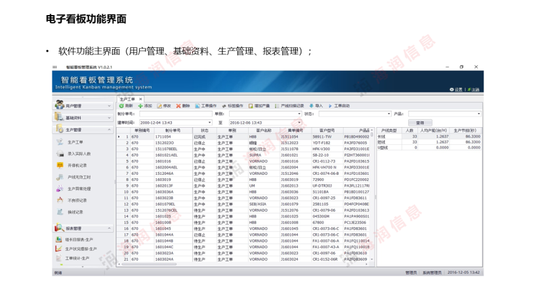Select row with order number 1711054
This screenshot has height=302, width=538.
243,137
